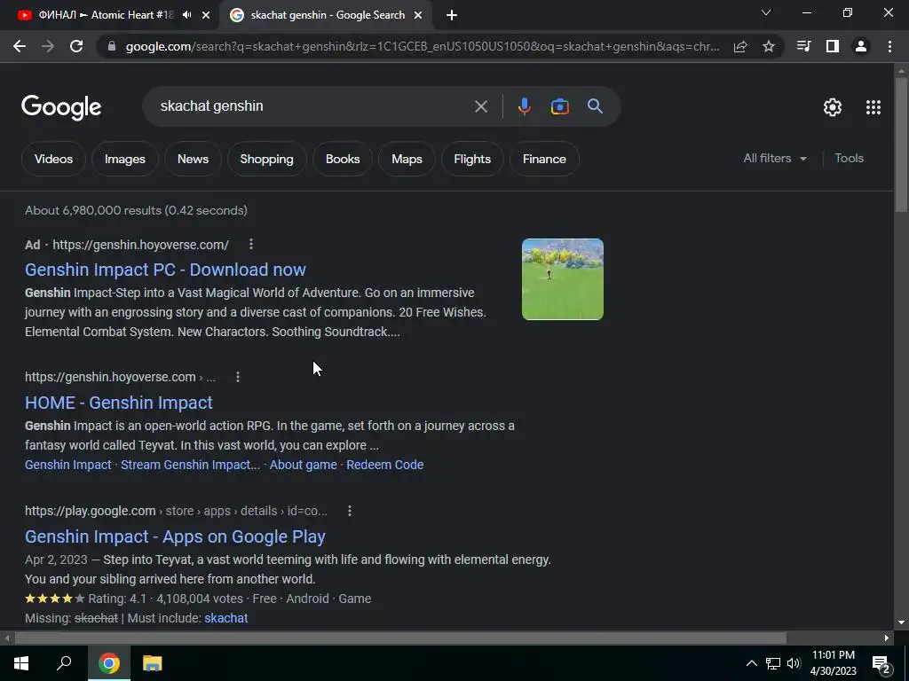Viewport: 909px width, 681px height.
Task: Filter results by Videos
Action: click(x=53, y=159)
